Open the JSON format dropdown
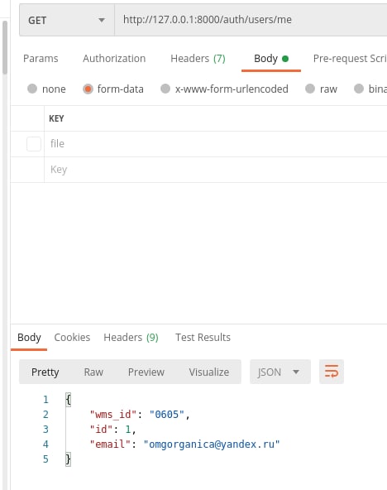 coord(280,372)
